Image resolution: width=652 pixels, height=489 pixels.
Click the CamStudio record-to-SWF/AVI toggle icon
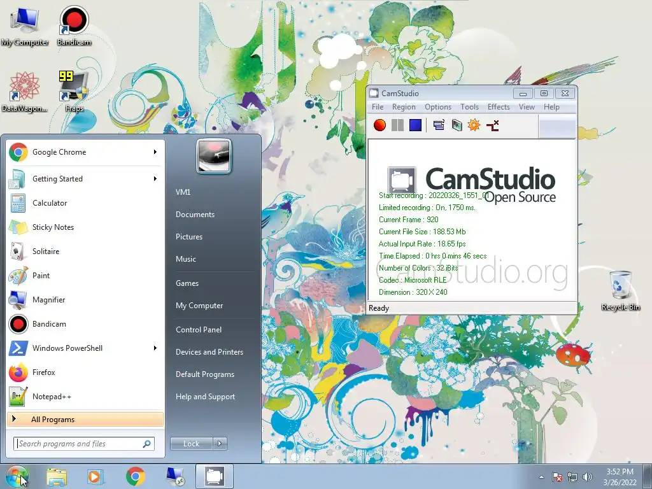point(457,125)
